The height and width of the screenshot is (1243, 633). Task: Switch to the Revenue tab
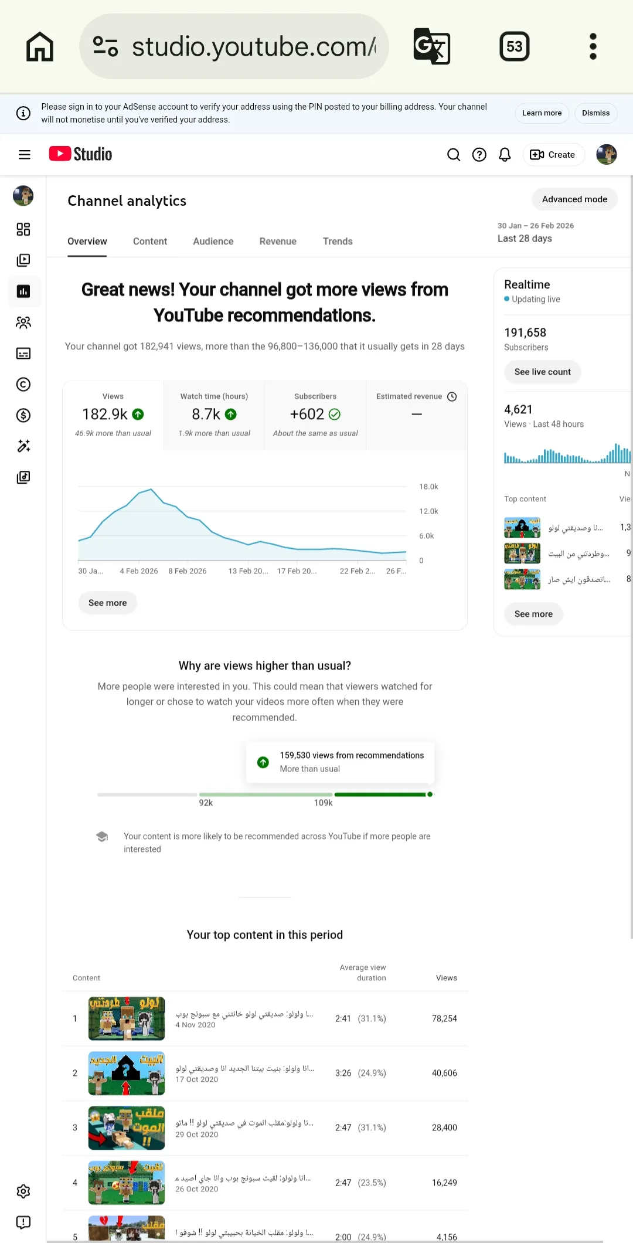tap(278, 242)
